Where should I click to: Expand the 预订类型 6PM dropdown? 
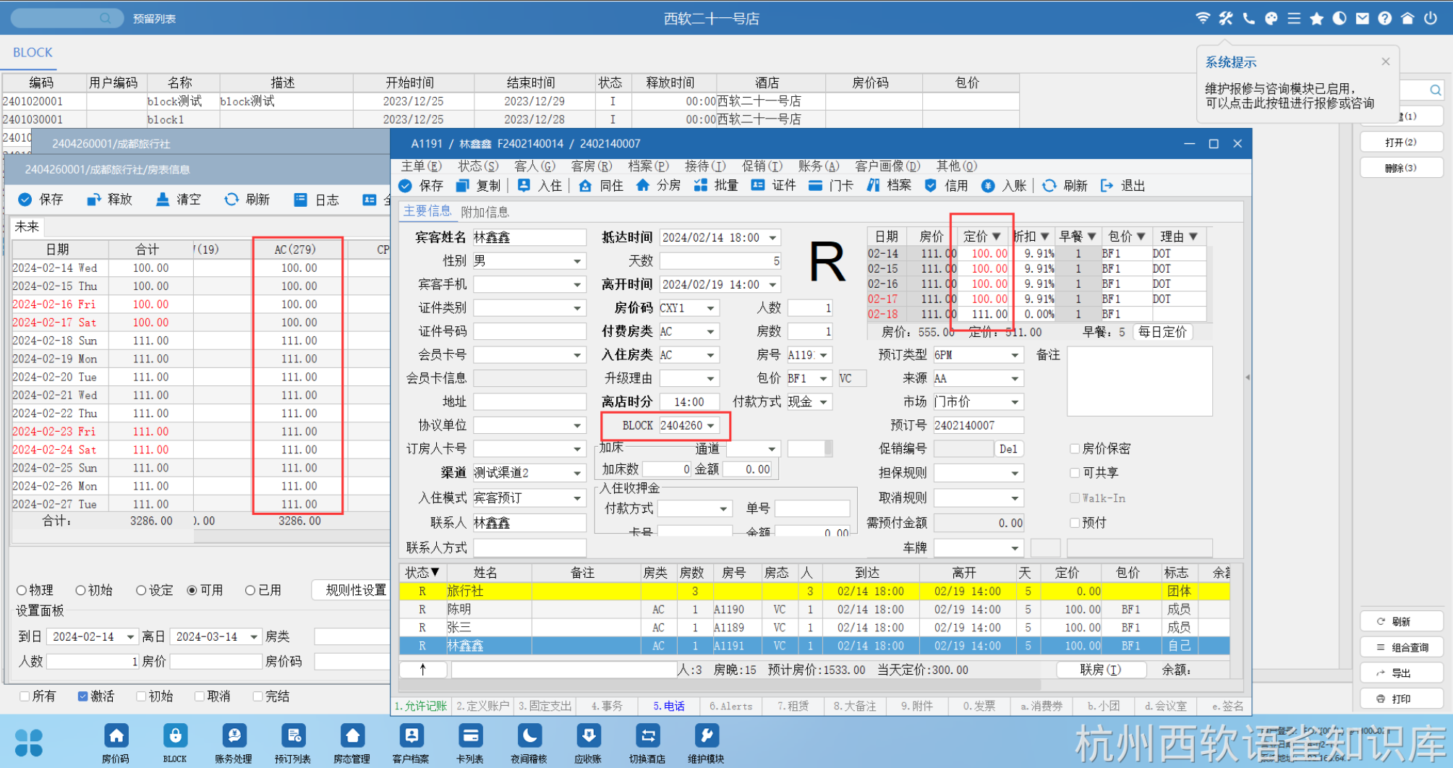(1015, 355)
